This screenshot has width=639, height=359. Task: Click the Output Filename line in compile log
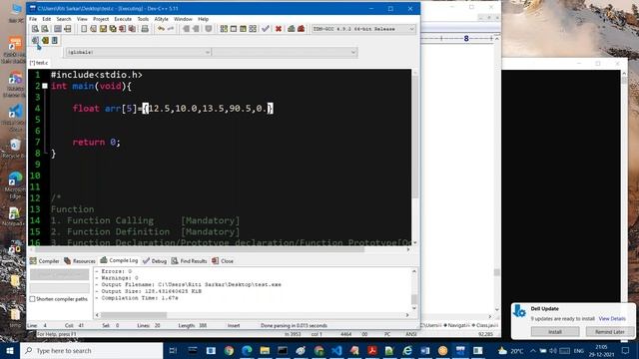pos(189,284)
